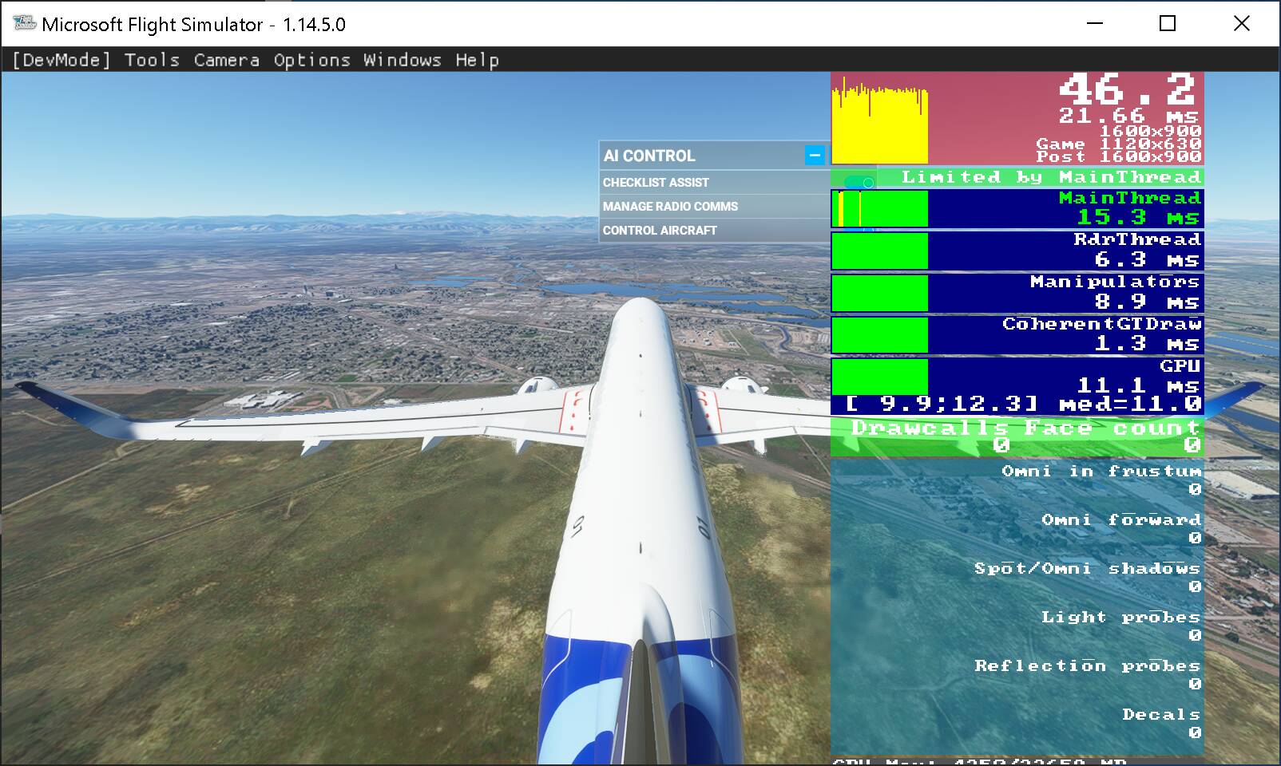
Task: Toggle the Checklist Assist switch
Action: [859, 183]
